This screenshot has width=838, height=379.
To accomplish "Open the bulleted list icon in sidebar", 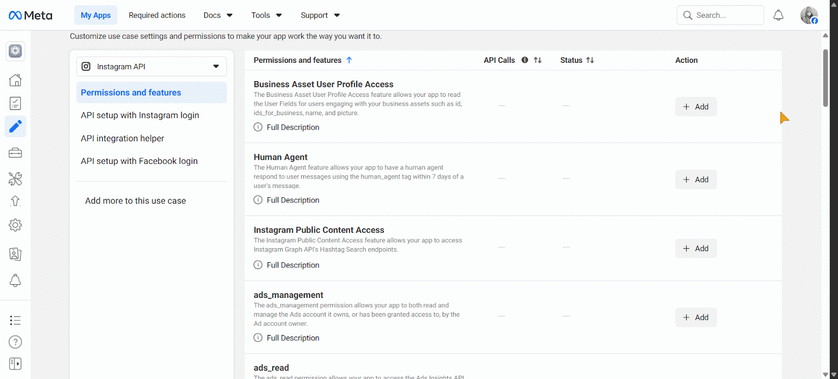I will click(x=15, y=320).
